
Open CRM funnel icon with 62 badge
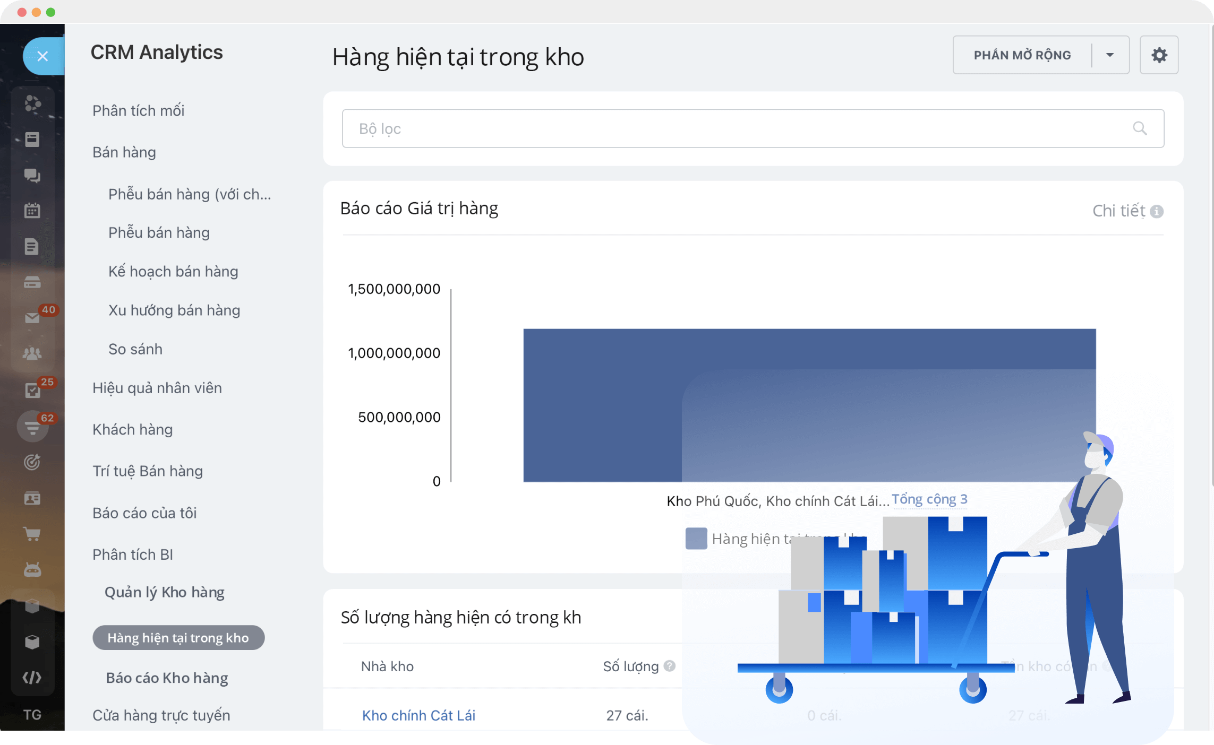pyautogui.click(x=32, y=427)
